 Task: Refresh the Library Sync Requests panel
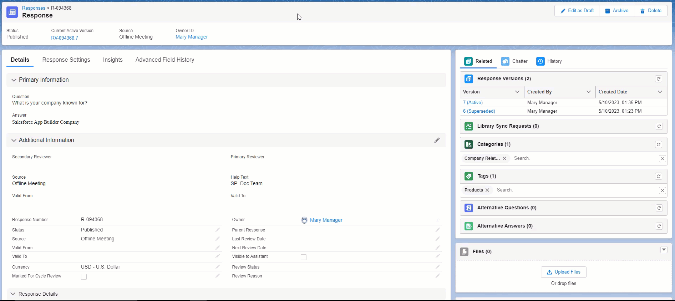pos(659,126)
